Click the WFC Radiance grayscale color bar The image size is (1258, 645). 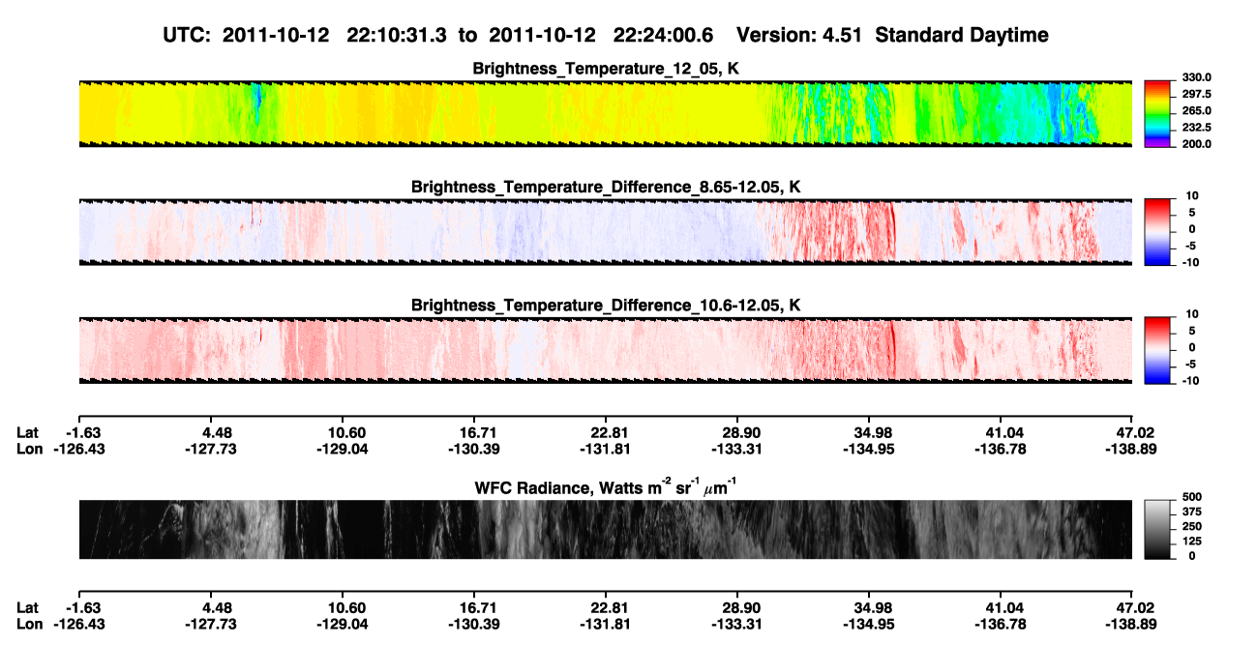pyautogui.click(x=1156, y=529)
